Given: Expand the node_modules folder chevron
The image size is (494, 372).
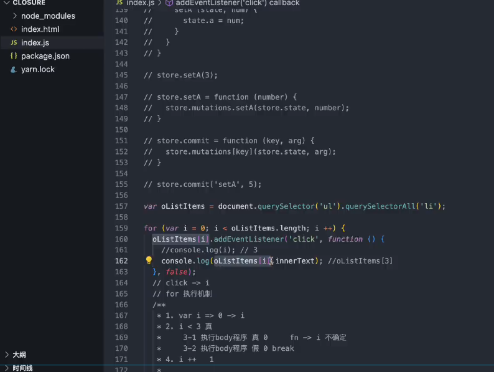Looking at the screenshot, I should 15,16.
